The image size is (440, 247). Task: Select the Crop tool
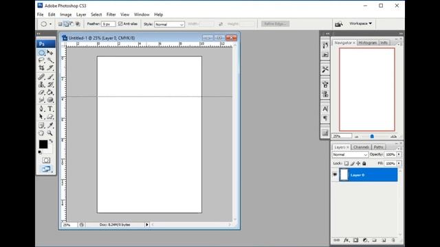41,68
